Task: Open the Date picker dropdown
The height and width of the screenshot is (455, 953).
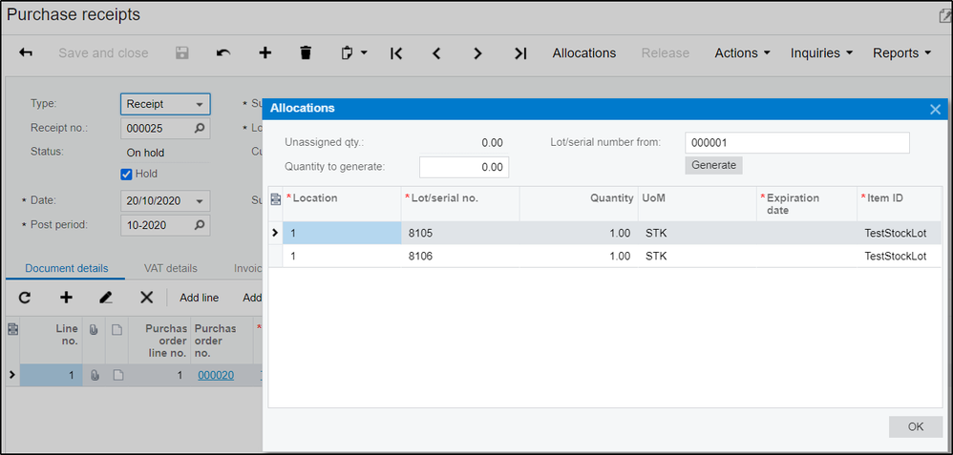Action: coord(199,201)
